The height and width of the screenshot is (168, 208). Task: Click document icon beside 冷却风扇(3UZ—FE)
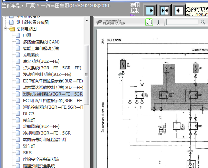click(x=18, y=127)
